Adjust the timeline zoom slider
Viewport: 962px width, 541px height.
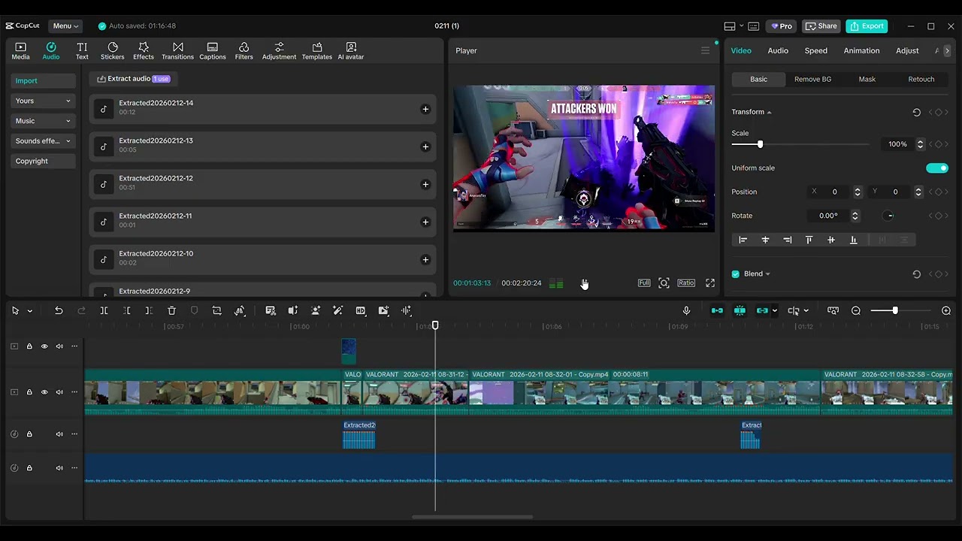(x=894, y=310)
